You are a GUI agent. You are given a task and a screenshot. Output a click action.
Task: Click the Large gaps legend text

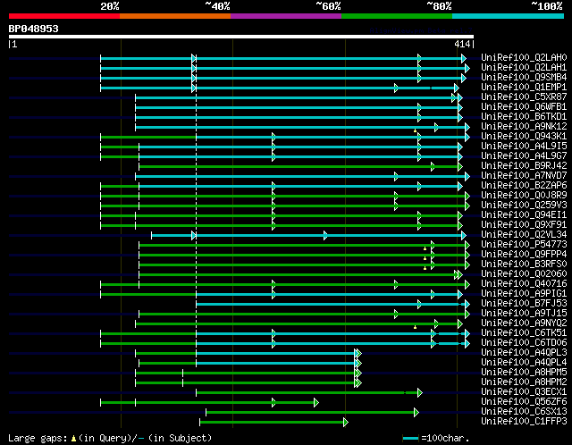point(38,438)
